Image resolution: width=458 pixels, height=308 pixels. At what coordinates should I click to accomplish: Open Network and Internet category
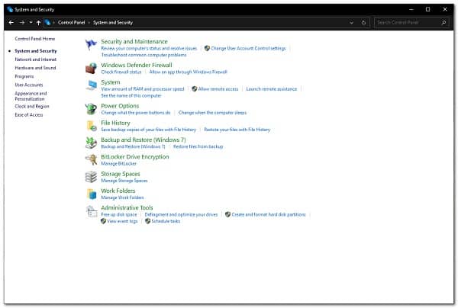(36, 59)
